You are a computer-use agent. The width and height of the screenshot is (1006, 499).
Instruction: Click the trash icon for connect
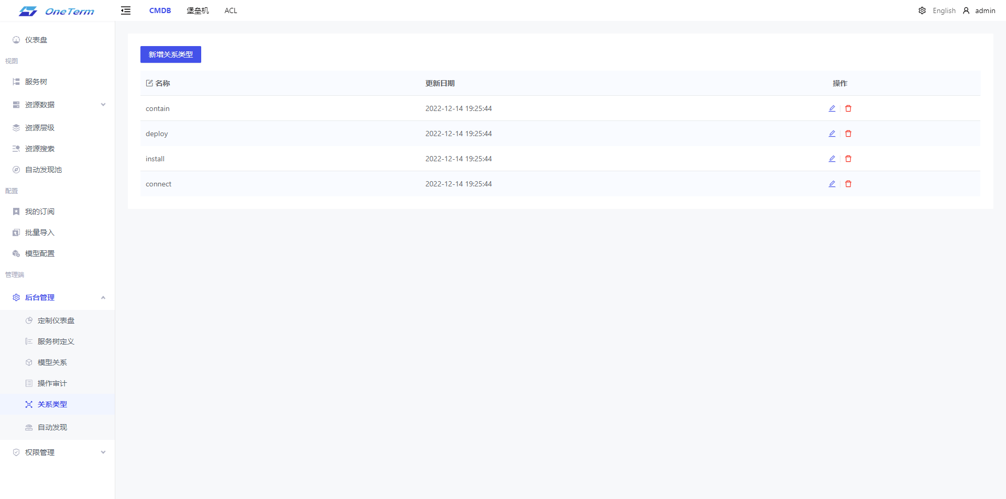(848, 184)
